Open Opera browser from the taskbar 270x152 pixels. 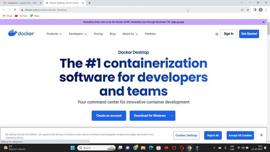click(x=182, y=148)
